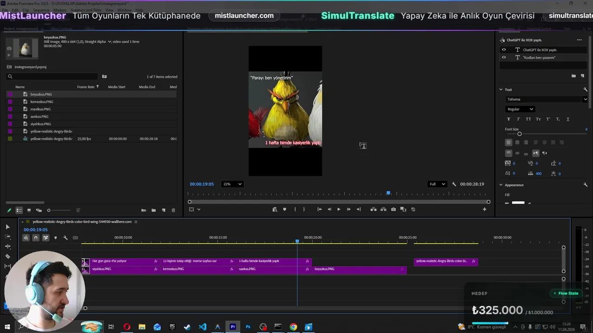Image resolution: width=593 pixels, height=333 pixels.
Task: Switch Project panel to Freeform view
Action: point(39,210)
